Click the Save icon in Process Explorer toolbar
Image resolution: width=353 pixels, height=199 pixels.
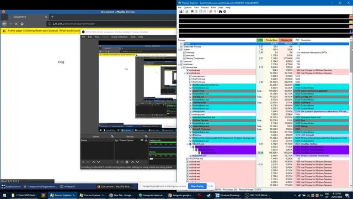pyautogui.click(x=180, y=12)
